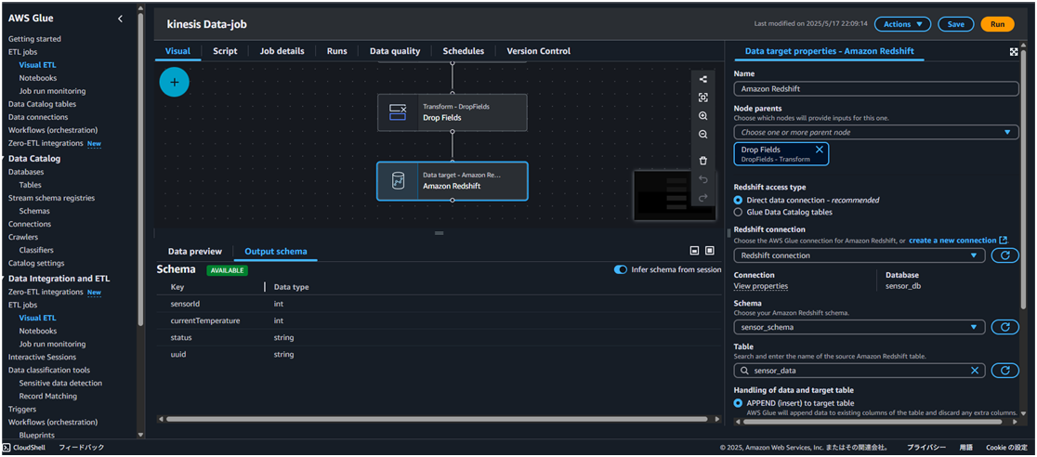Open Sensitive data detection sidebar link
1037x457 pixels.
[x=60, y=383]
